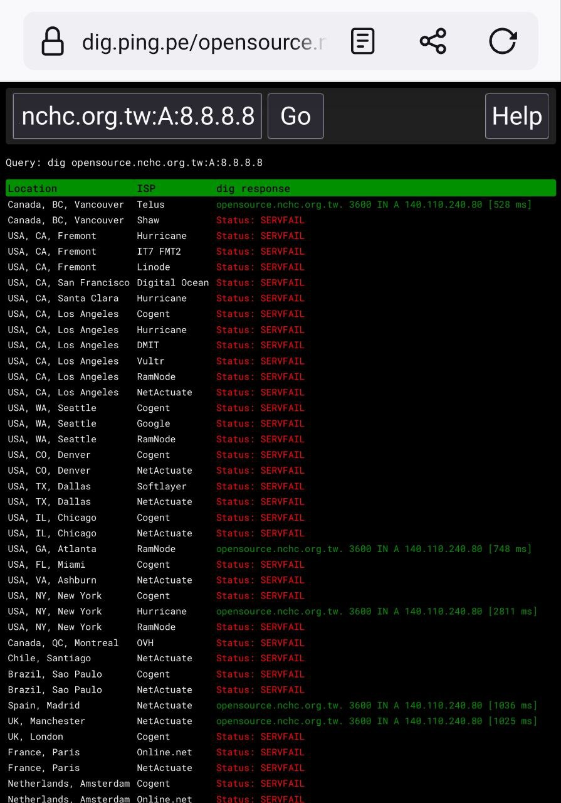
Task: Select Spain Madrid NetActuate response line
Action: pyautogui.click(x=376, y=705)
